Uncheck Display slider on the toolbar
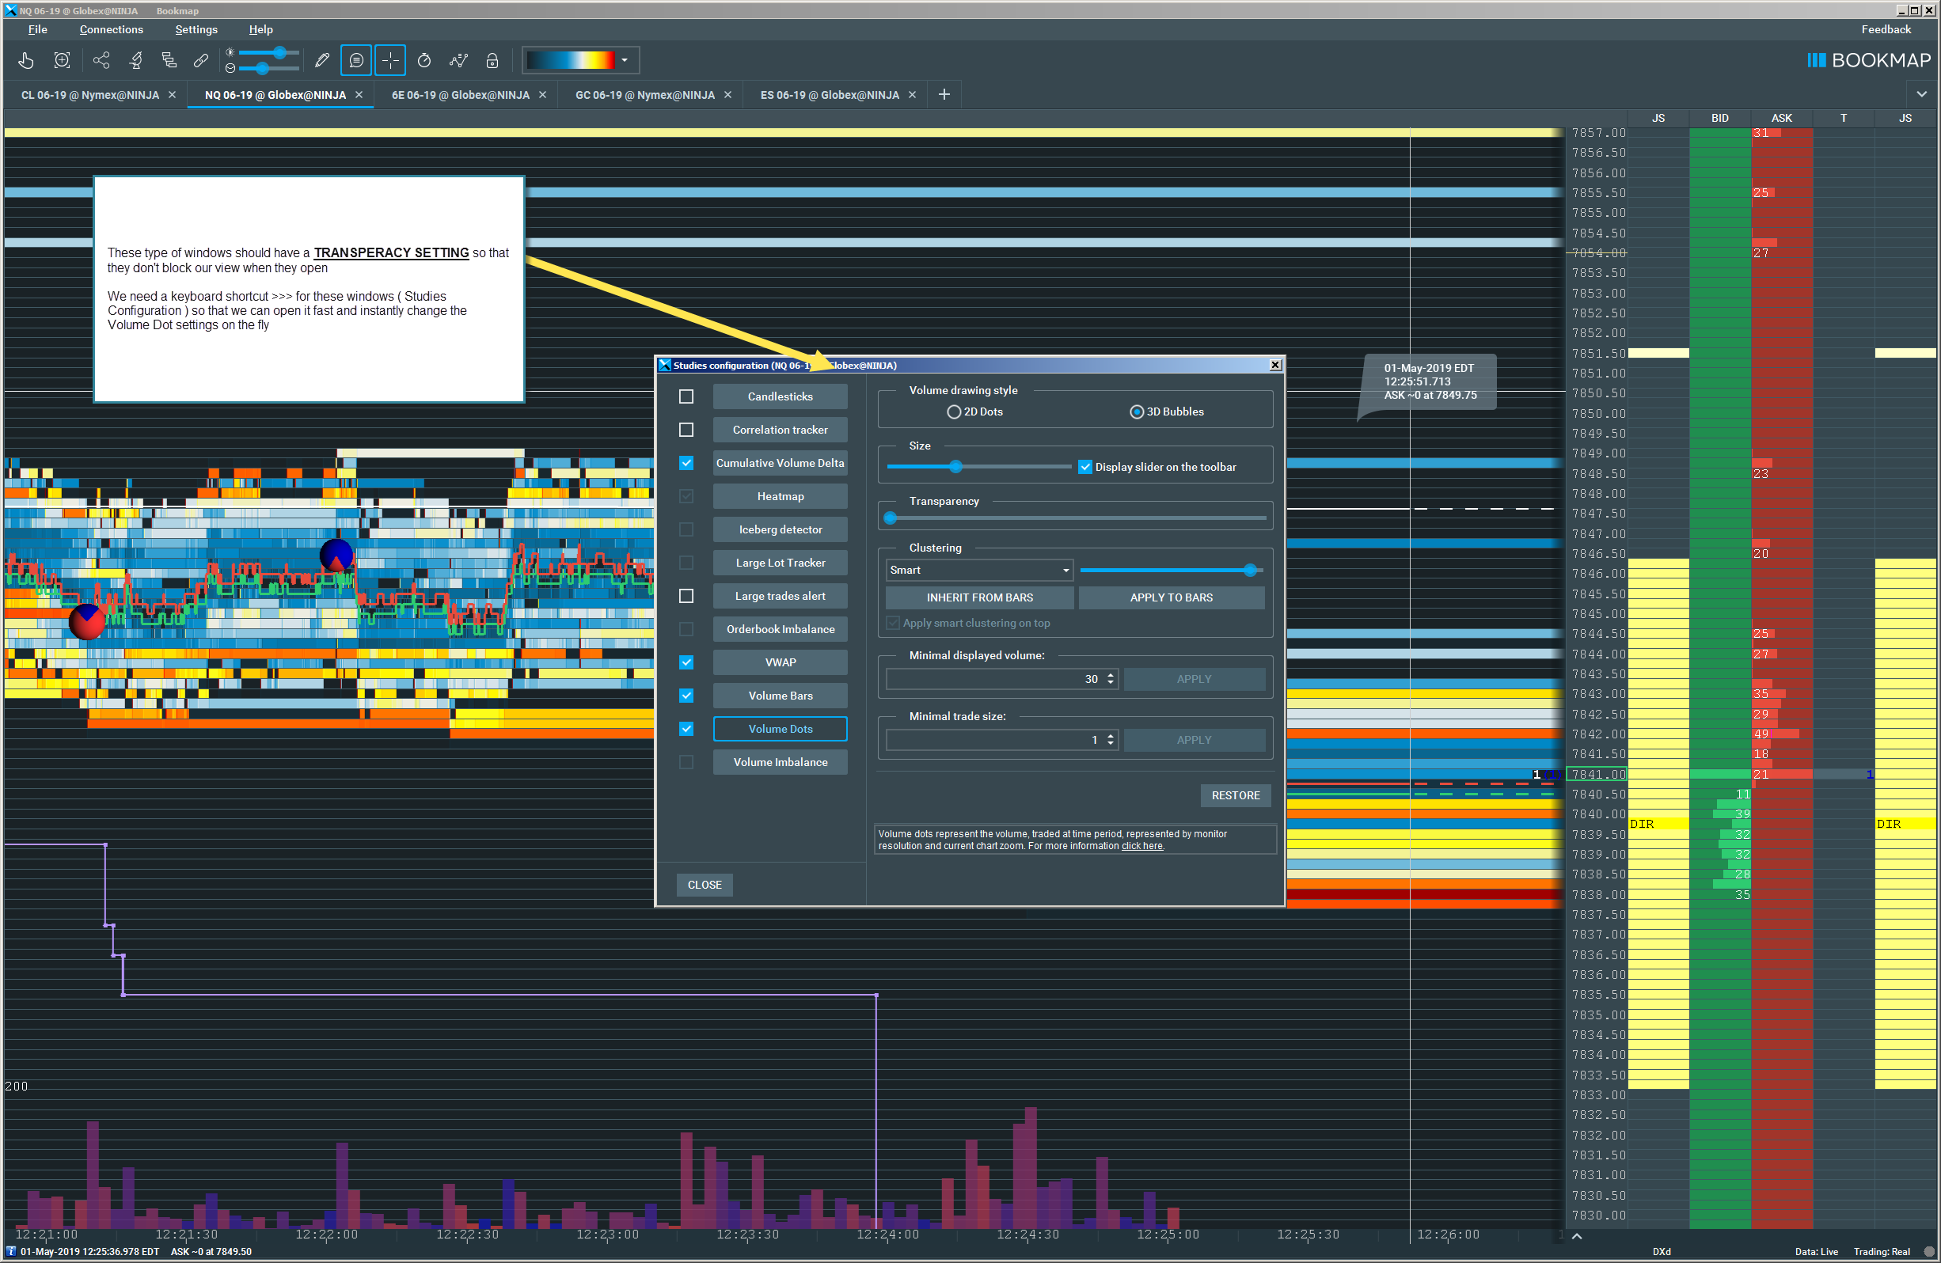The width and height of the screenshot is (1941, 1263). (x=1084, y=467)
